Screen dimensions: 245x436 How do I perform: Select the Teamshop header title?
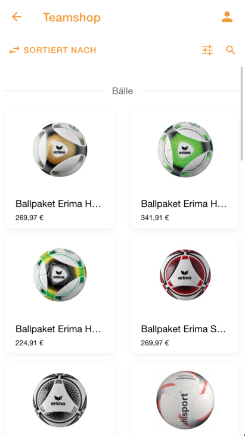[x=72, y=17]
